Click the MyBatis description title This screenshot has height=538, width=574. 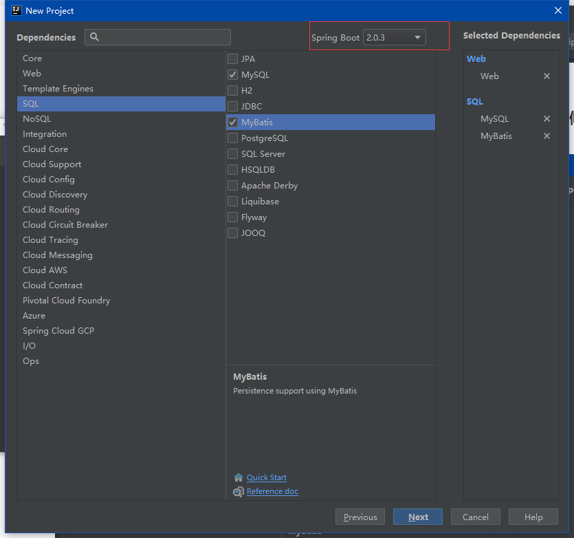coord(250,377)
